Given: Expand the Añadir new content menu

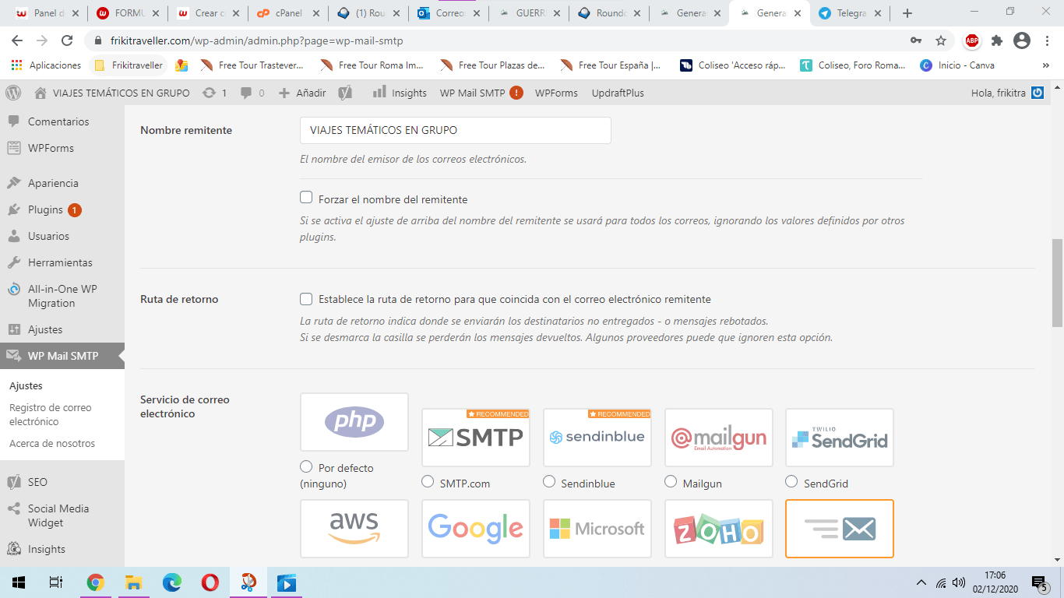Looking at the screenshot, I should click(x=302, y=93).
